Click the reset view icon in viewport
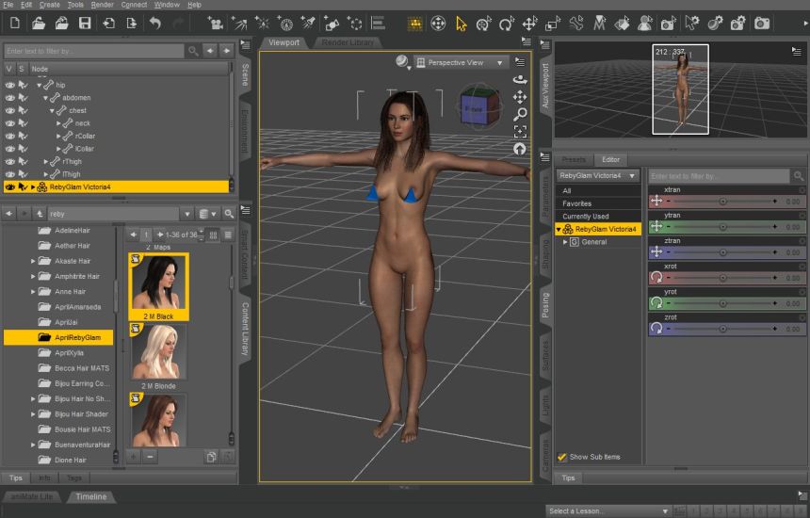Viewport: 810px width, 518px height. point(520,149)
